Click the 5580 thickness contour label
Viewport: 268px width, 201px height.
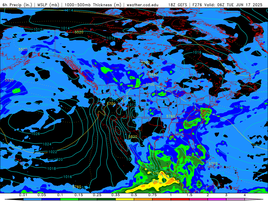(145, 63)
